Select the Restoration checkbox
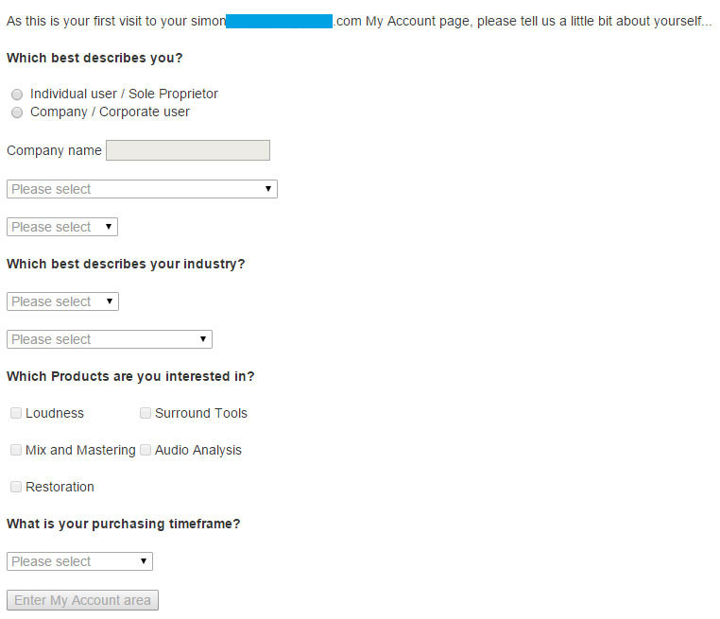 [16, 487]
